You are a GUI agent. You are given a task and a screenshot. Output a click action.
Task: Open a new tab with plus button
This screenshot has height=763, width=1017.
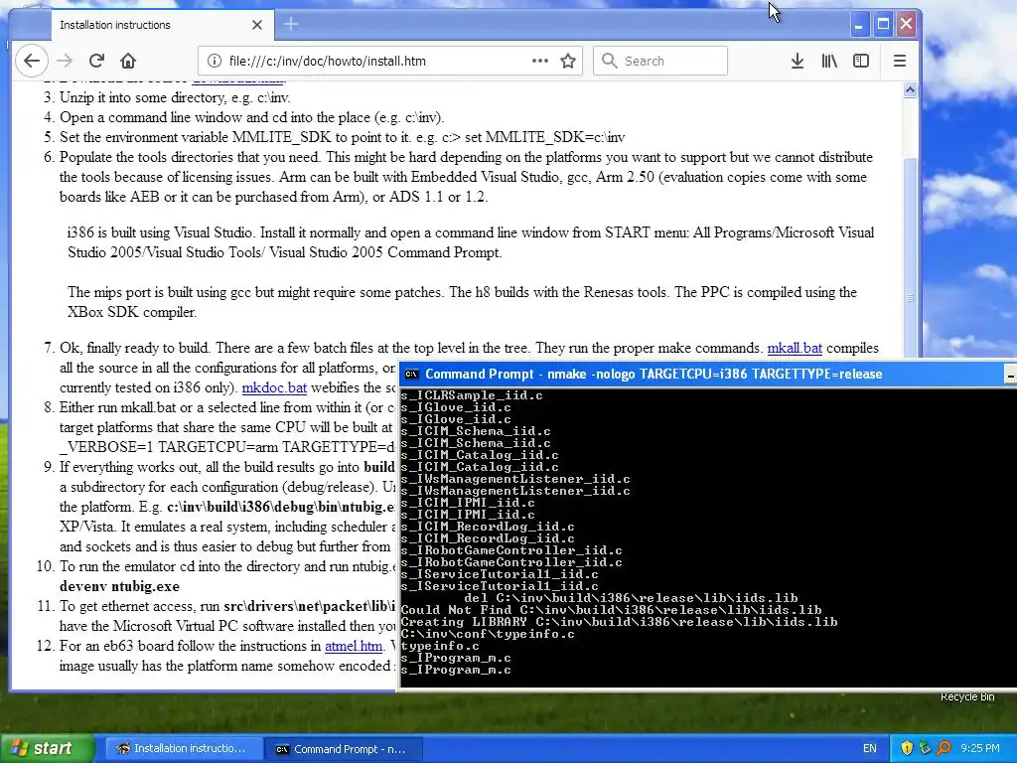pyautogui.click(x=291, y=25)
